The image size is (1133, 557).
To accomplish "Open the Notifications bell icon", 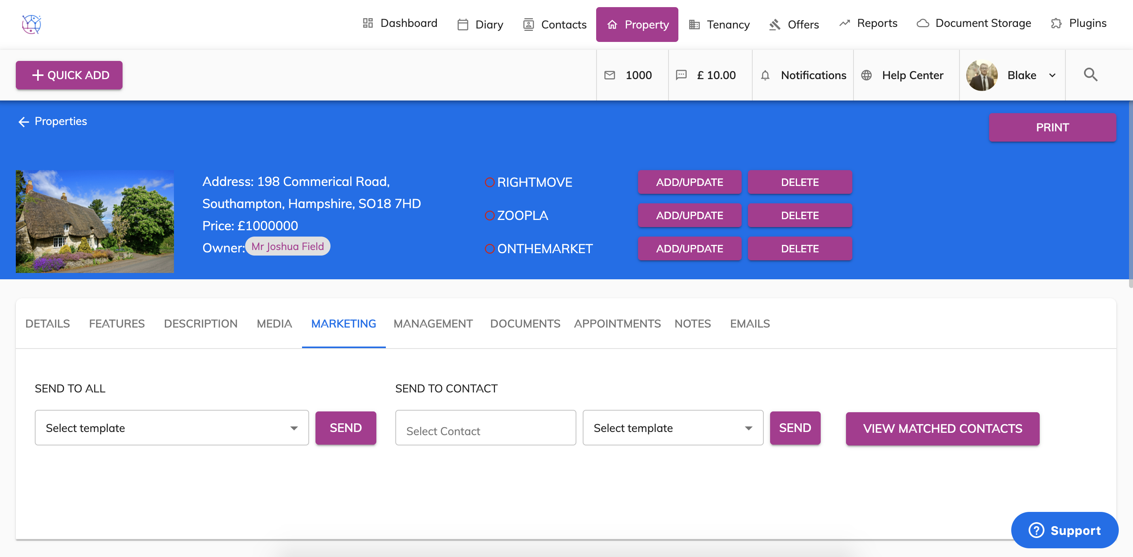I will tap(765, 75).
